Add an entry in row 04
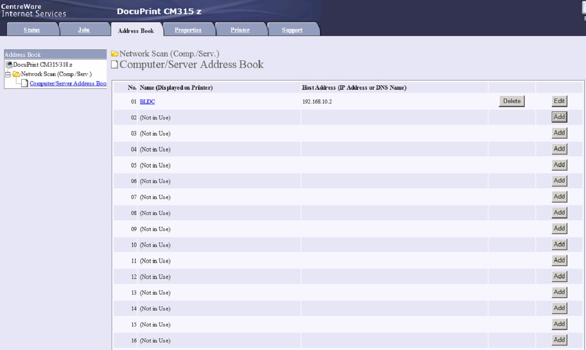 point(559,149)
